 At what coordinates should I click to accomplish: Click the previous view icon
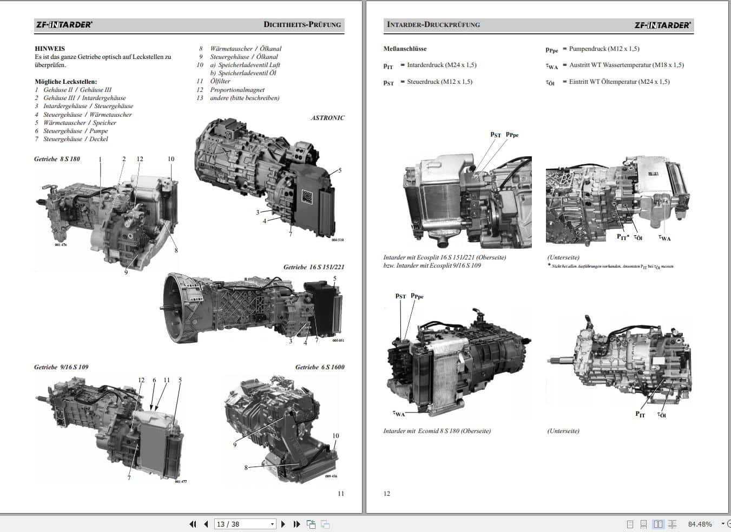tap(311, 523)
